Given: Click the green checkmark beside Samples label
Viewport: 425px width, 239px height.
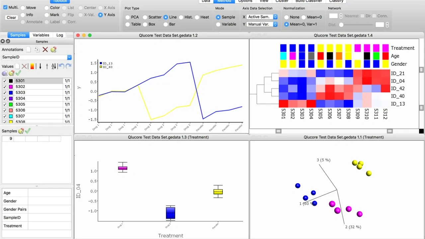Looking at the screenshot, I should (28, 131).
